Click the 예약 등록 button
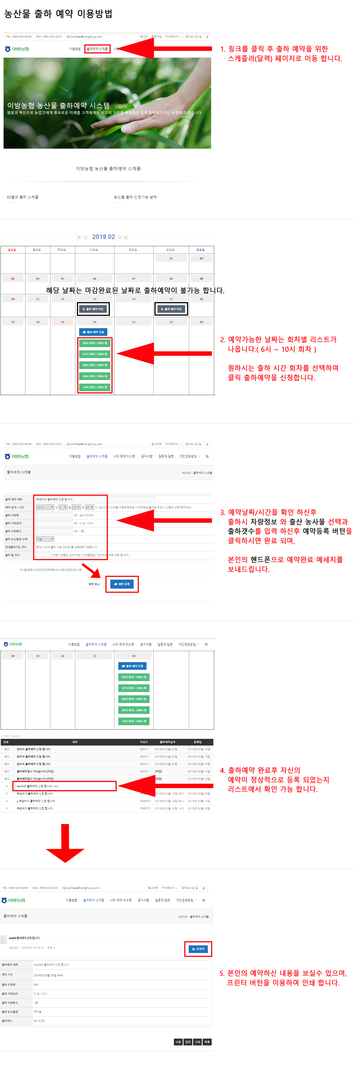 coord(122,584)
